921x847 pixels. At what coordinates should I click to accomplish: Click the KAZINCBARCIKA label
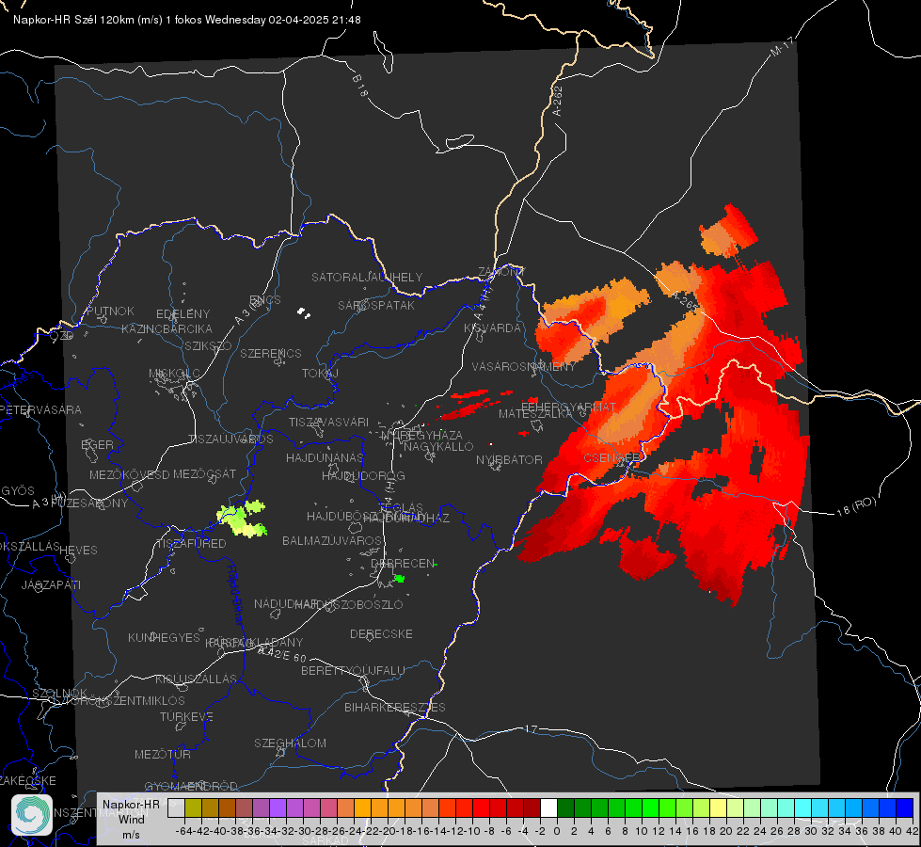pyautogui.click(x=167, y=328)
